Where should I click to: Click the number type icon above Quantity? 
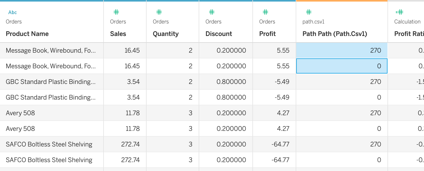159,12
